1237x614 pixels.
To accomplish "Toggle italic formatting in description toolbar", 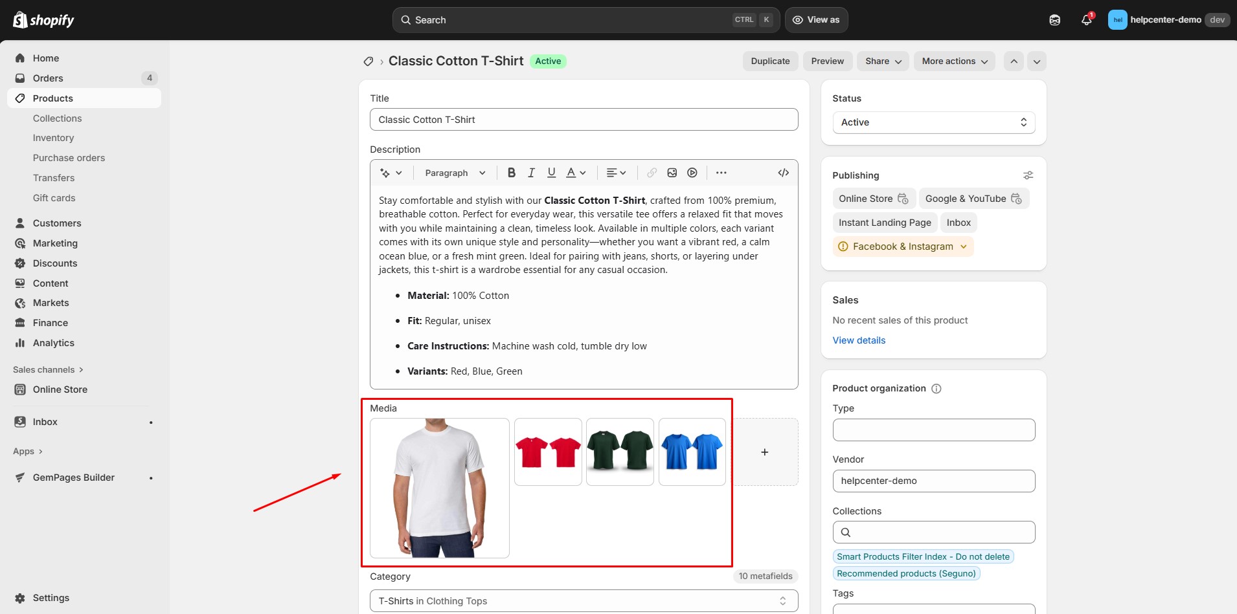I will point(531,173).
